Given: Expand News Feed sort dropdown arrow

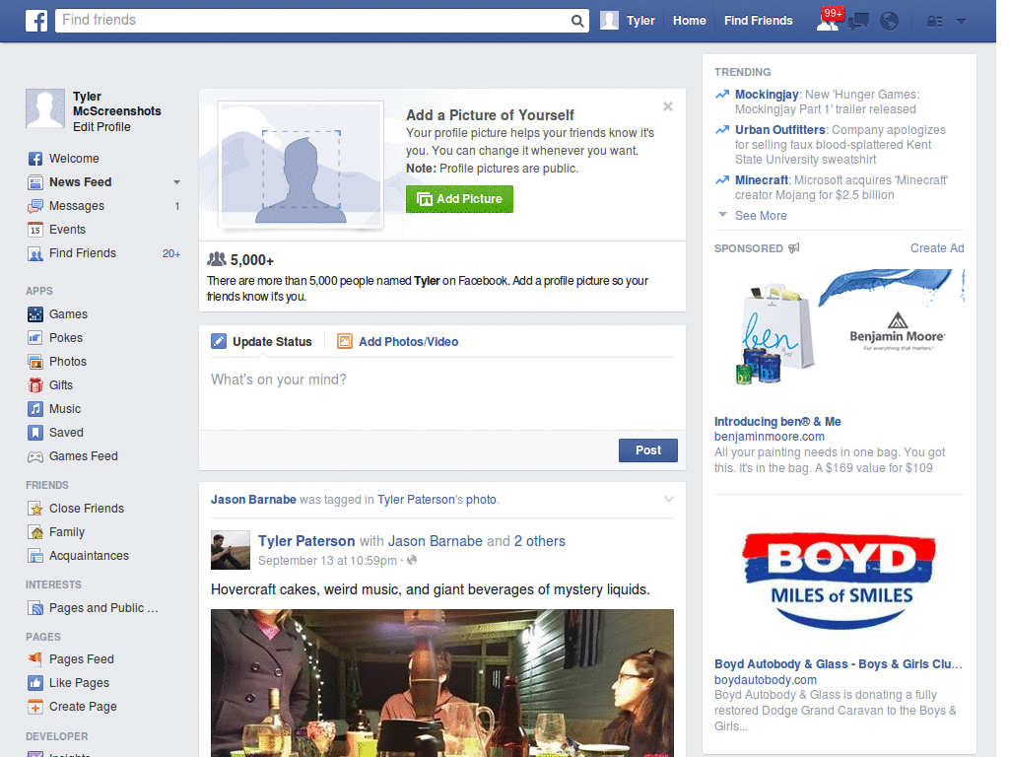Looking at the screenshot, I should coord(176,182).
